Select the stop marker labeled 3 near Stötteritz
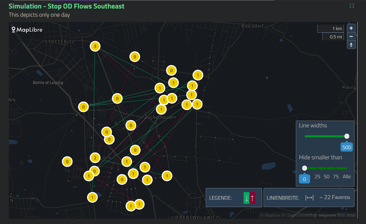 (95, 46)
